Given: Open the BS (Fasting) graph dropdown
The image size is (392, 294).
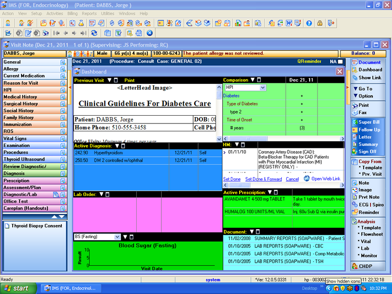Looking at the screenshot, I should click(117, 237).
